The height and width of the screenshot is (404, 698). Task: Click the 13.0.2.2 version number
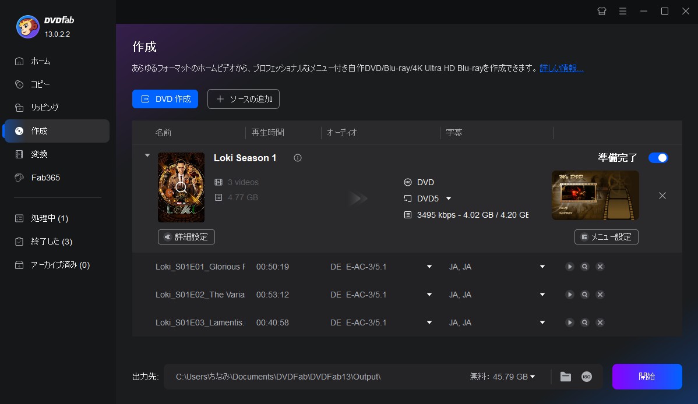[58, 34]
